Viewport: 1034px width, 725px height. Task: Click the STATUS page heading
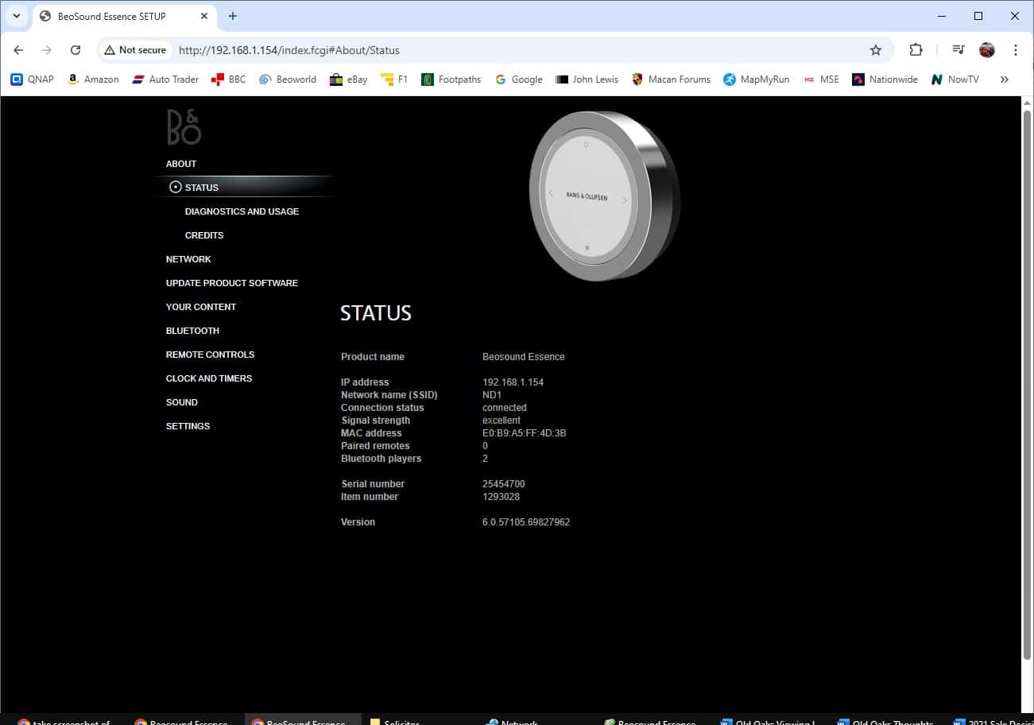(376, 313)
